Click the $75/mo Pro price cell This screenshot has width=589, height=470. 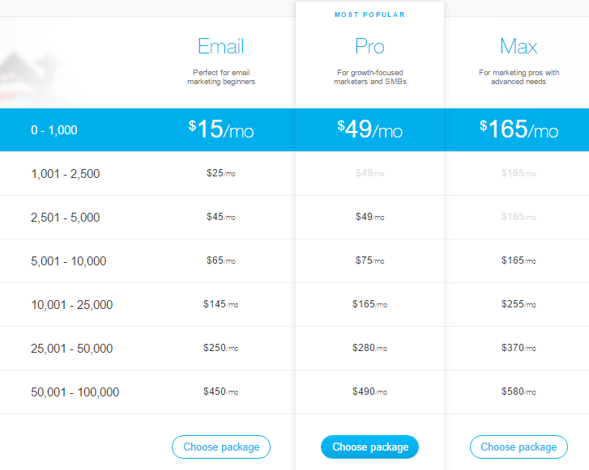[x=369, y=261]
